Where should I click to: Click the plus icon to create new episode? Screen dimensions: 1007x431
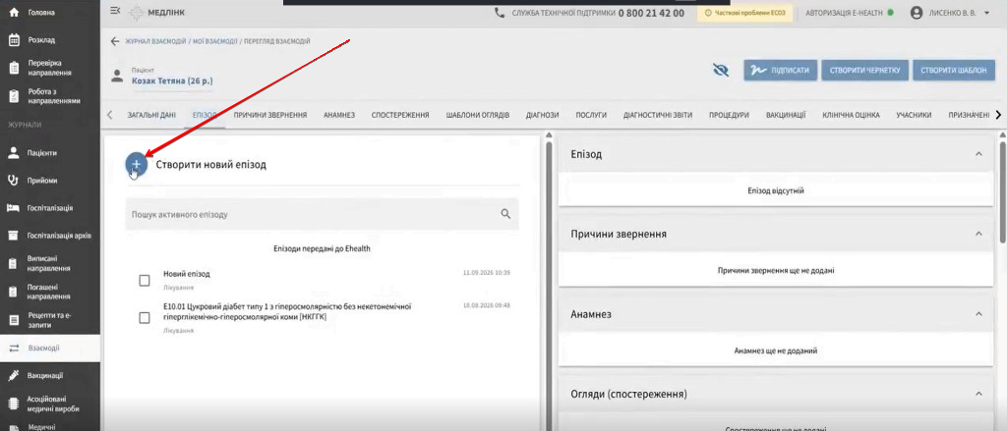136,164
